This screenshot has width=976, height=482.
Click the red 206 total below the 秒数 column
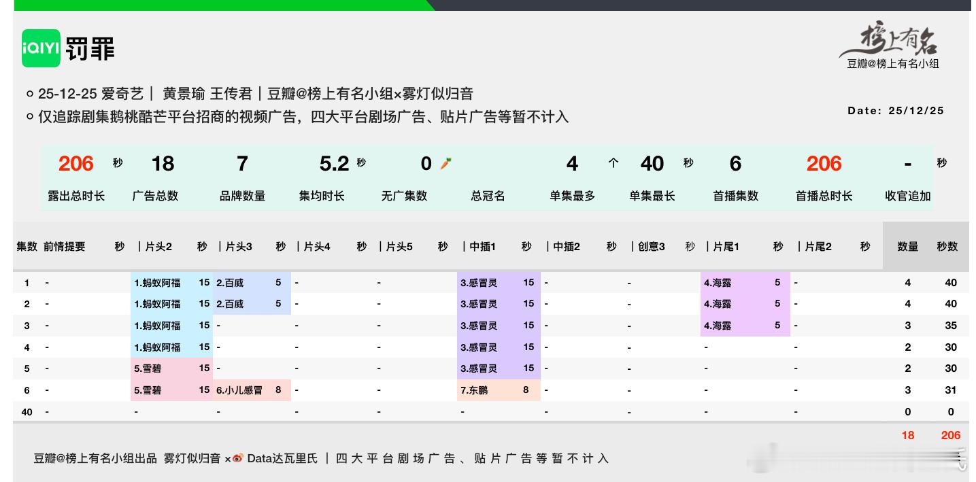pyautogui.click(x=951, y=435)
